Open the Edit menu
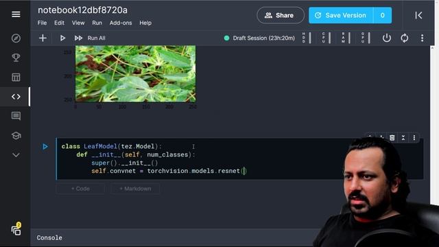The width and height of the screenshot is (439, 247). tap(60, 23)
